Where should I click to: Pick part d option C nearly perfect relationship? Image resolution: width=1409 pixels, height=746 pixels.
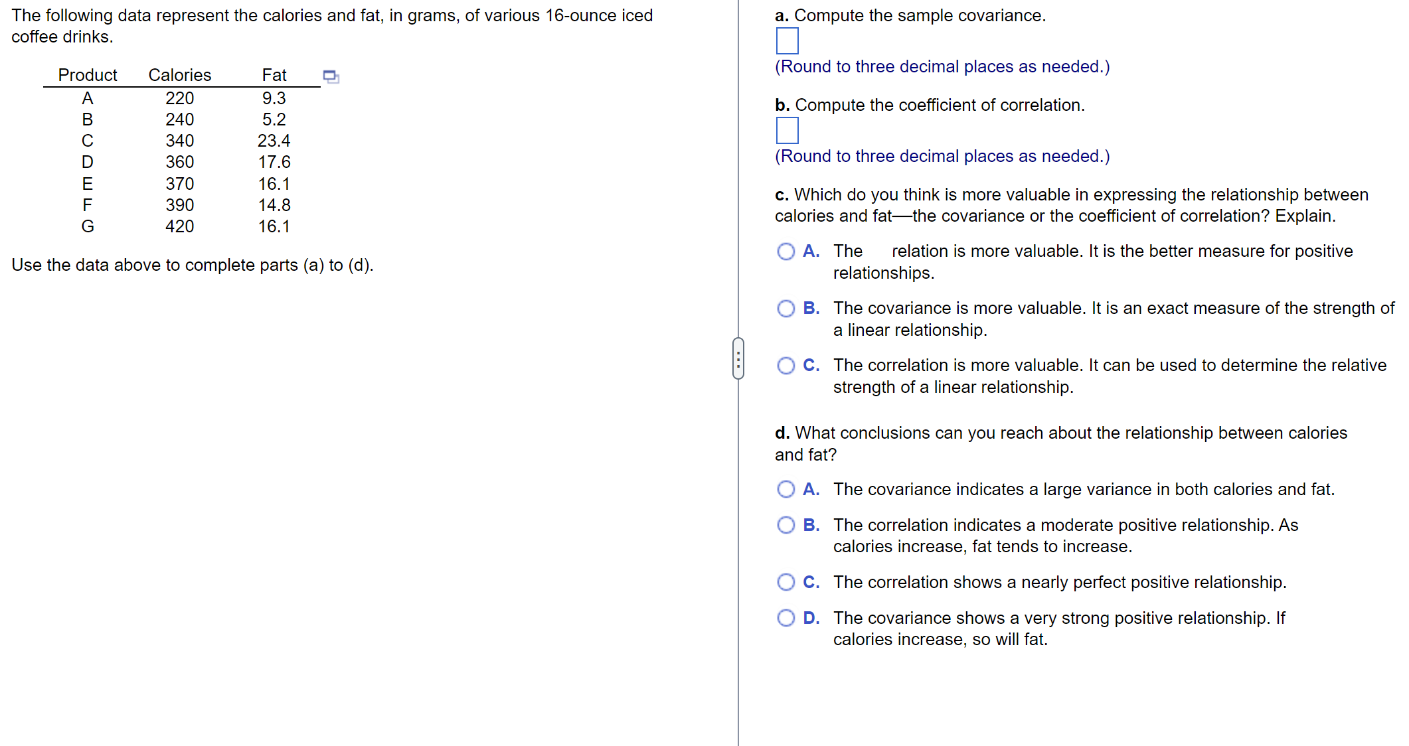[x=786, y=583]
